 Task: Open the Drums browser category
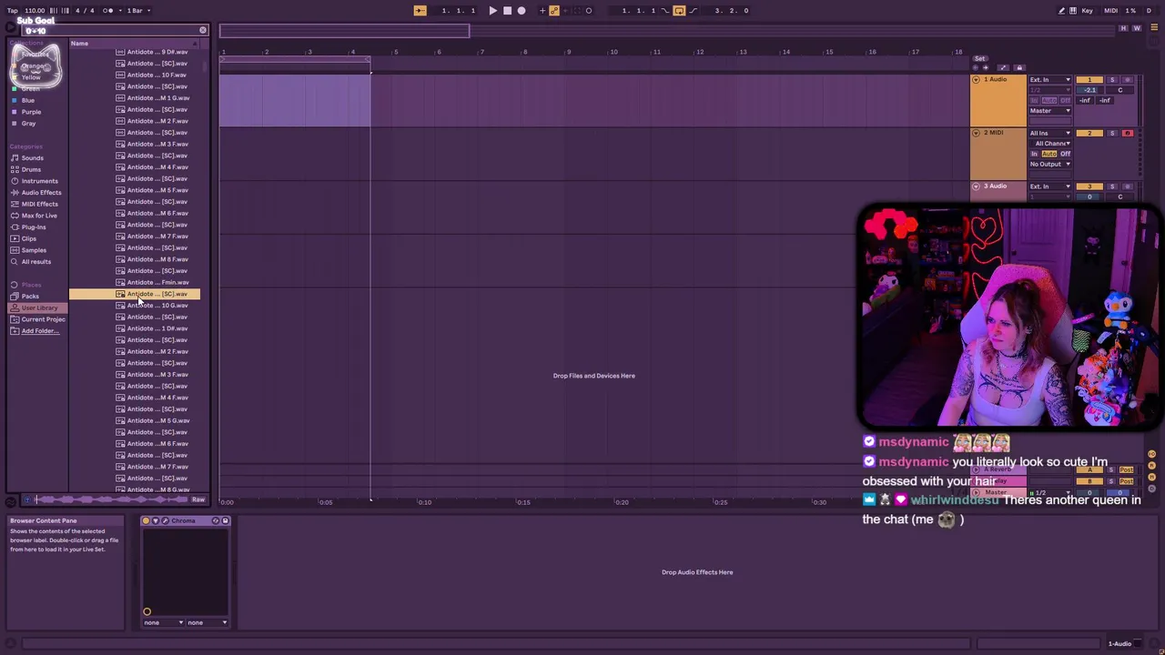(x=31, y=169)
